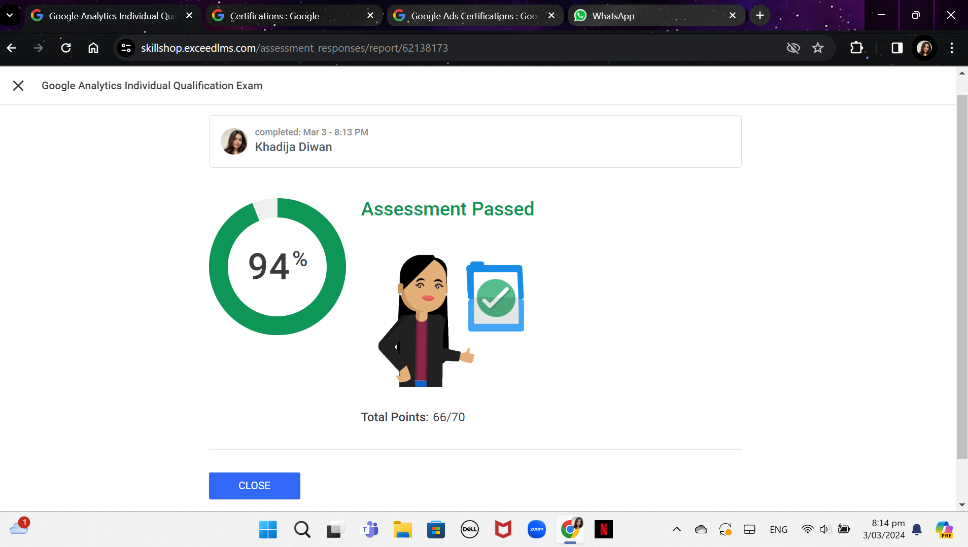968x547 pixels.
Task: Open the Extensions puzzle icon
Action: [856, 48]
